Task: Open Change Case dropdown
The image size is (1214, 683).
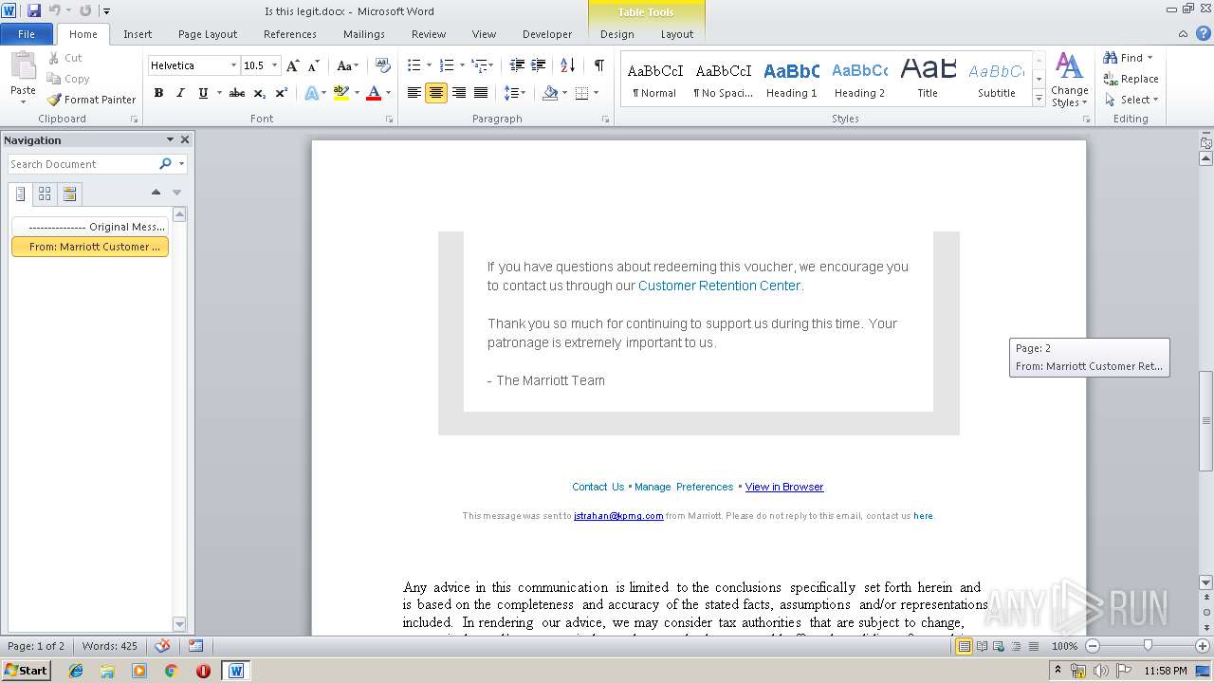Action: (347, 65)
